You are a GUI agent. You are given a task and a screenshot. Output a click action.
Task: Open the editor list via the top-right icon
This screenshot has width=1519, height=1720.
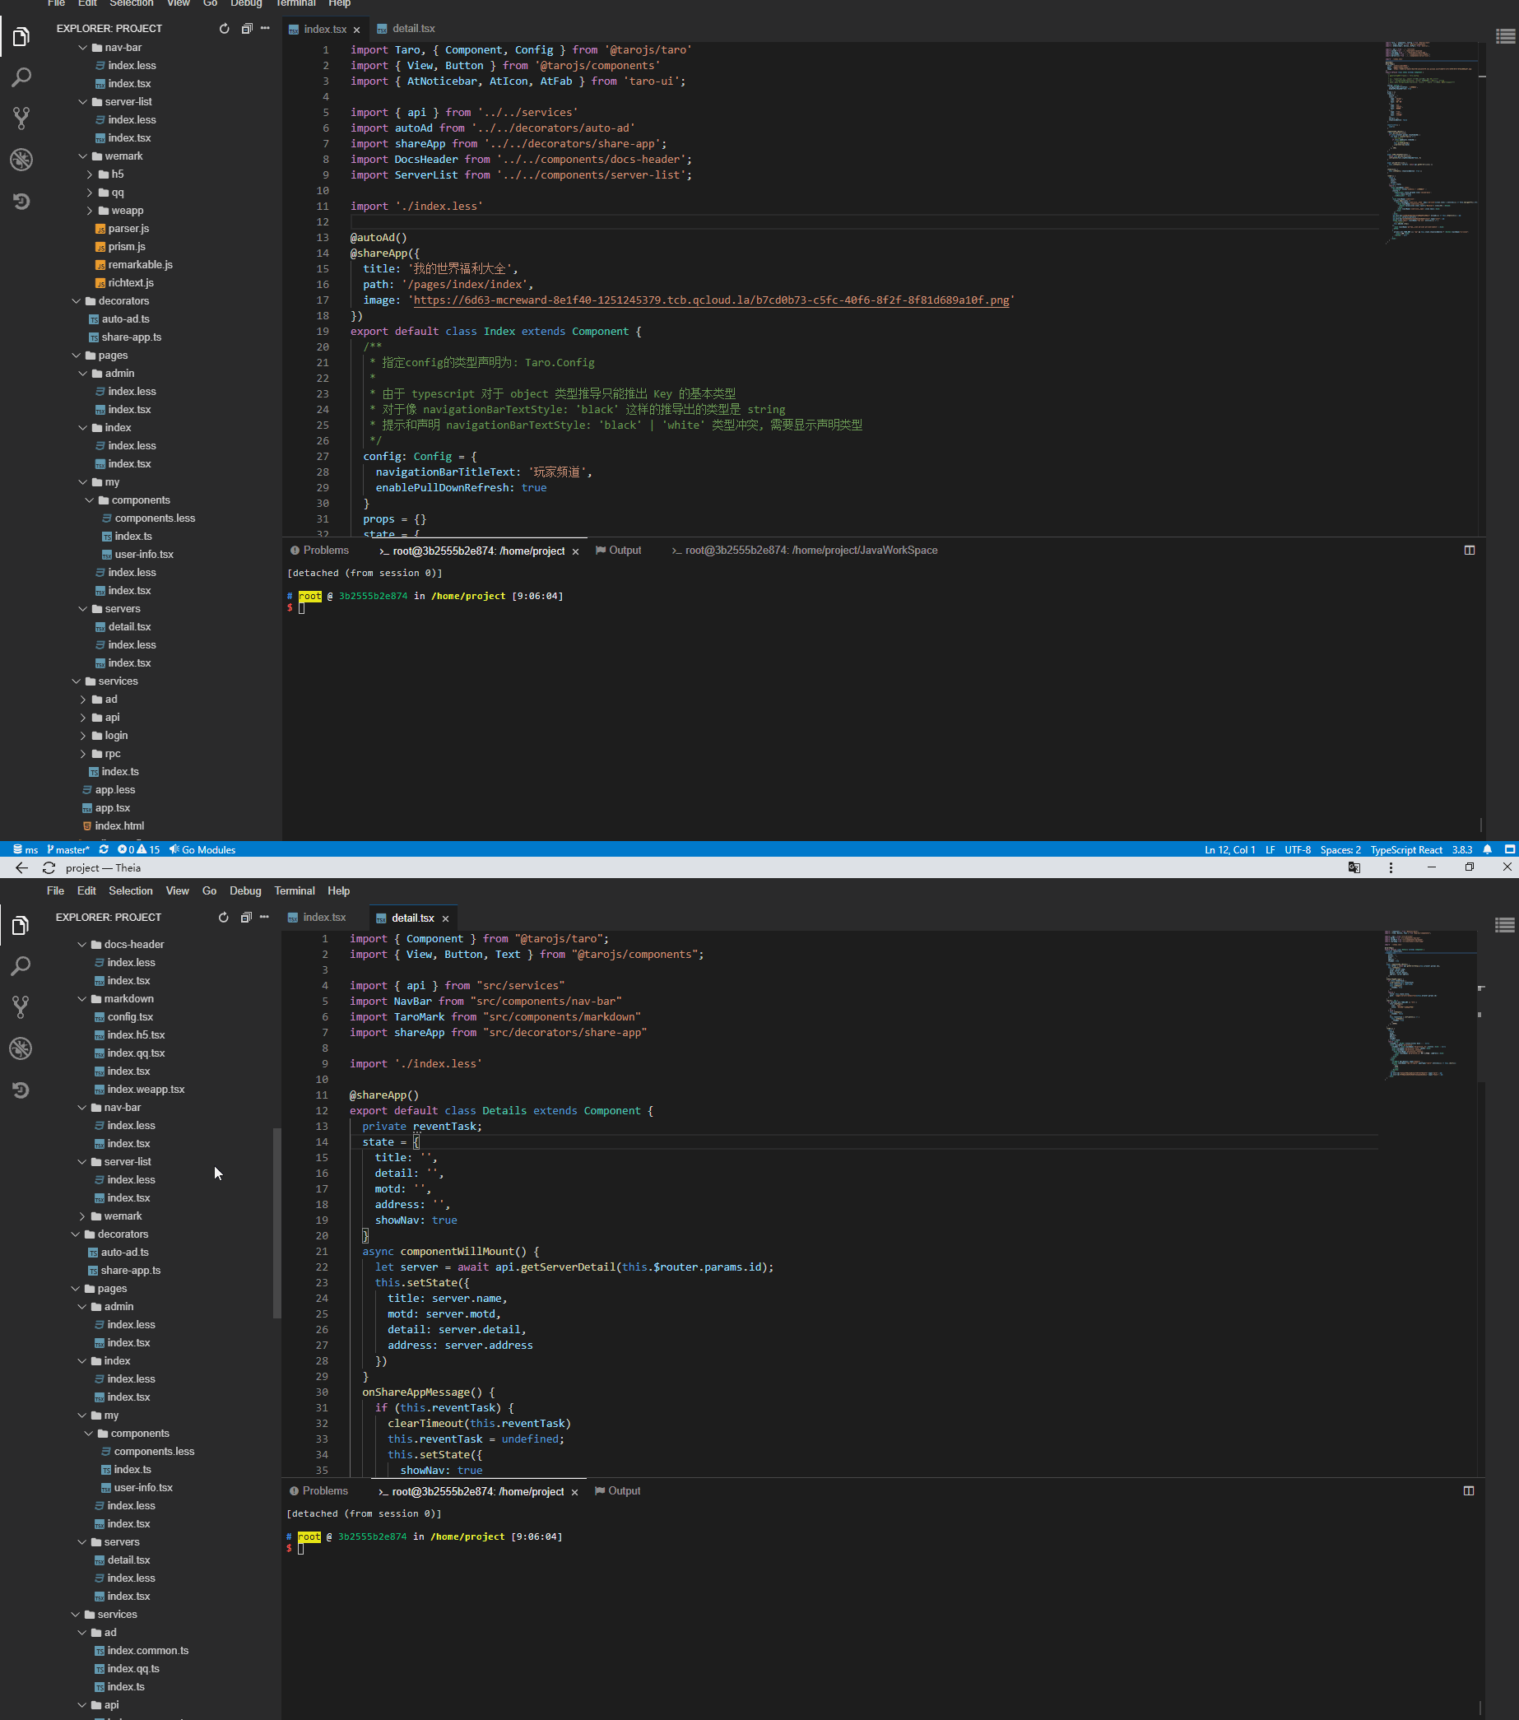1505,35
